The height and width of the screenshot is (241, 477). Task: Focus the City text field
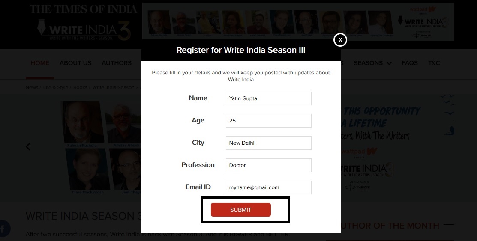pyautogui.click(x=268, y=143)
